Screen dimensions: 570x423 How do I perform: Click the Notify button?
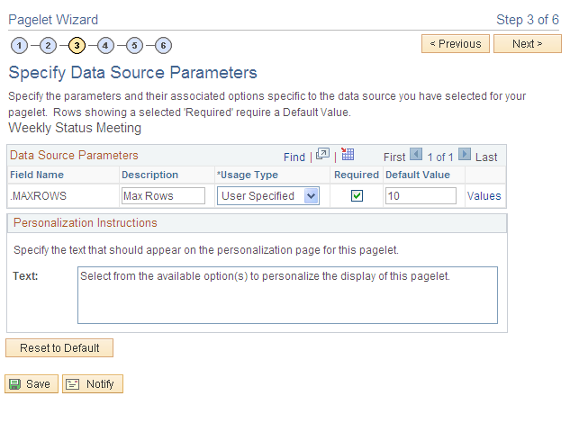[93, 384]
